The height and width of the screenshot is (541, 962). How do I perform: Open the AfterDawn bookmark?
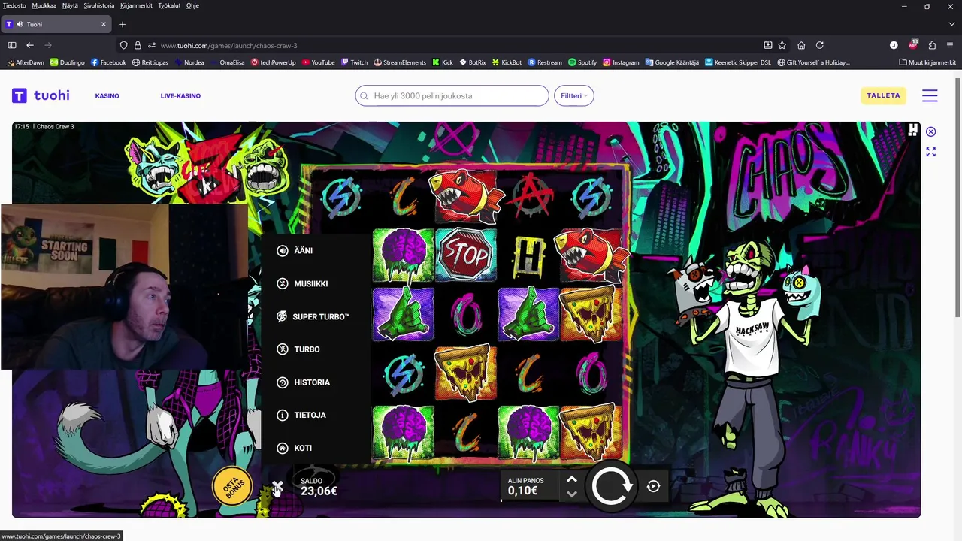[26, 62]
